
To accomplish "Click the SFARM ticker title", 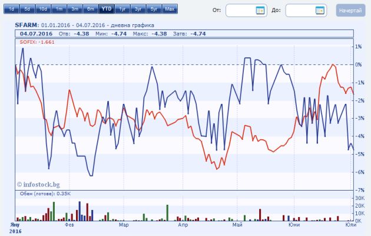I will (x=26, y=25).
